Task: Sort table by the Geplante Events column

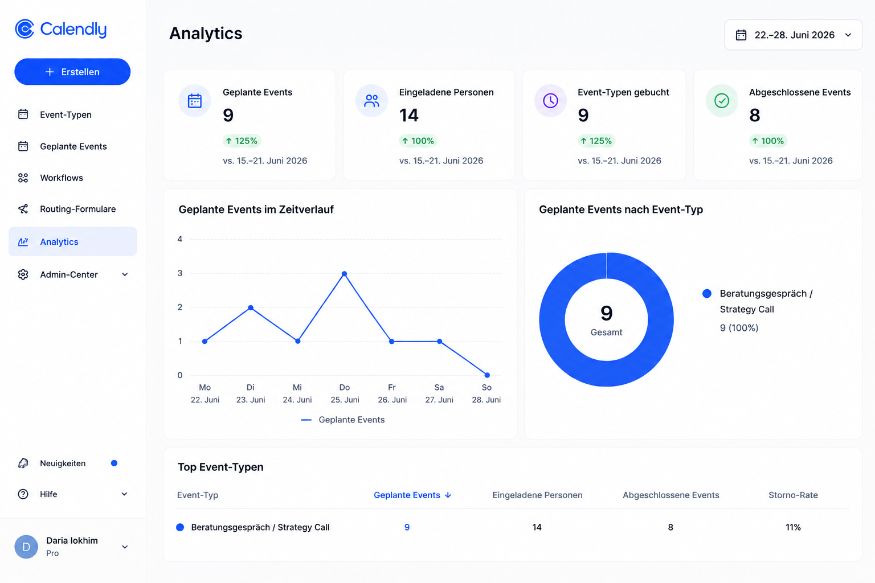Action: click(x=412, y=495)
